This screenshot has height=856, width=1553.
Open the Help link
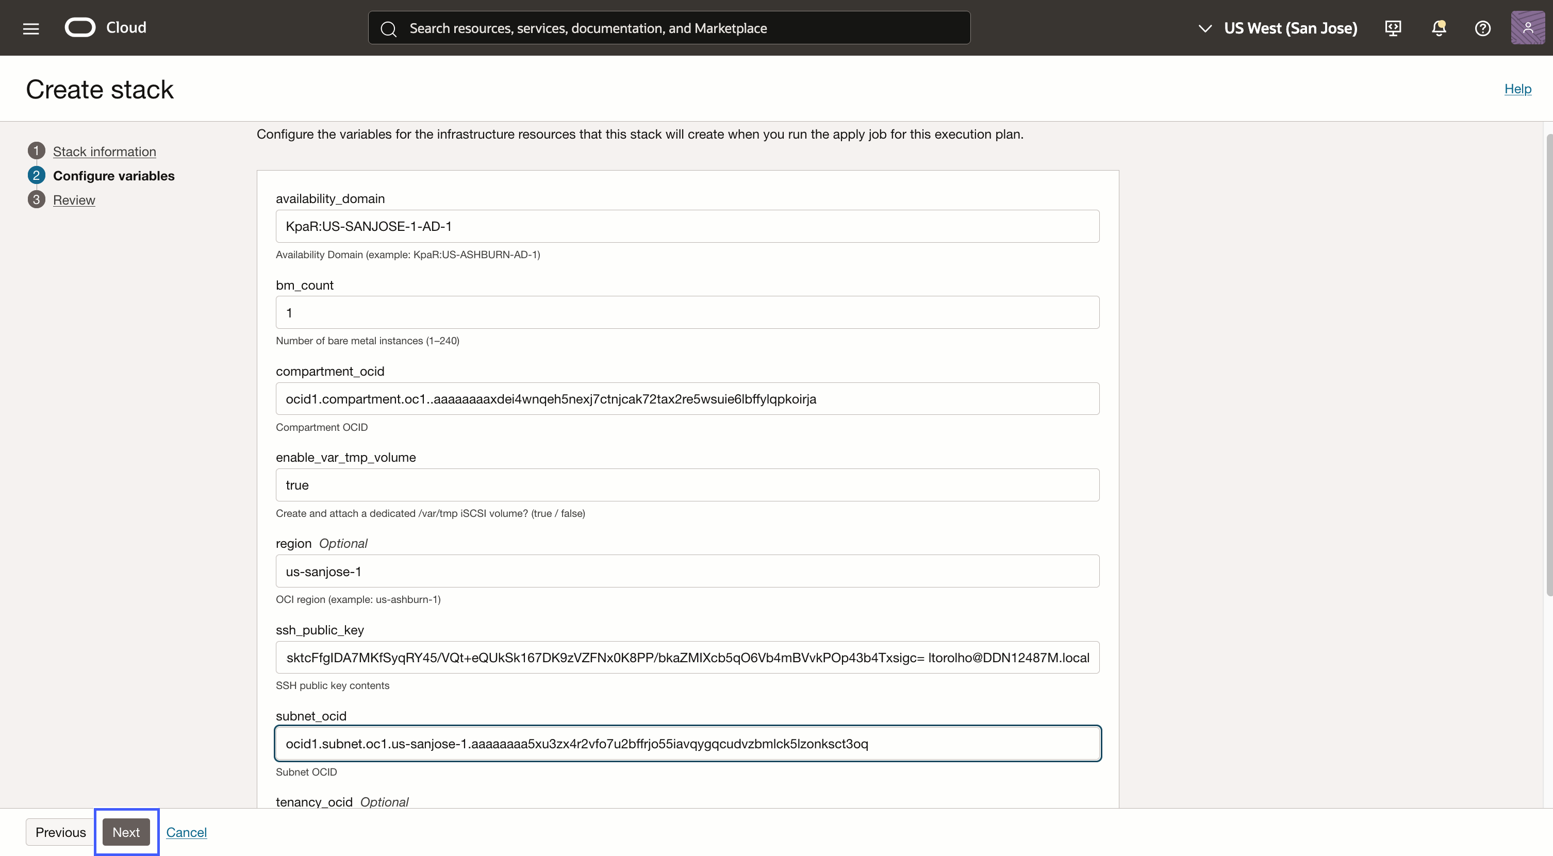pos(1518,89)
